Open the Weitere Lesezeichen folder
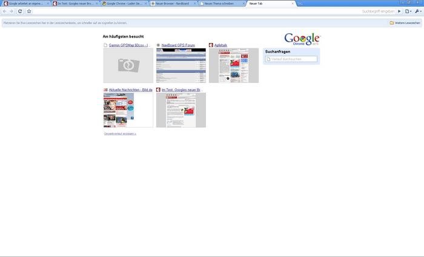The height and width of the screenshot is (257, 424). [x=405, y=23]
